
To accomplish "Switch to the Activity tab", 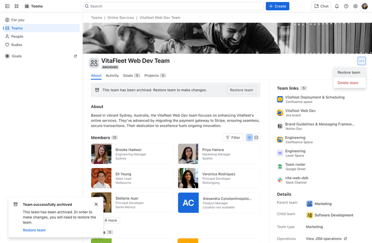I will [x=112, y=76].
